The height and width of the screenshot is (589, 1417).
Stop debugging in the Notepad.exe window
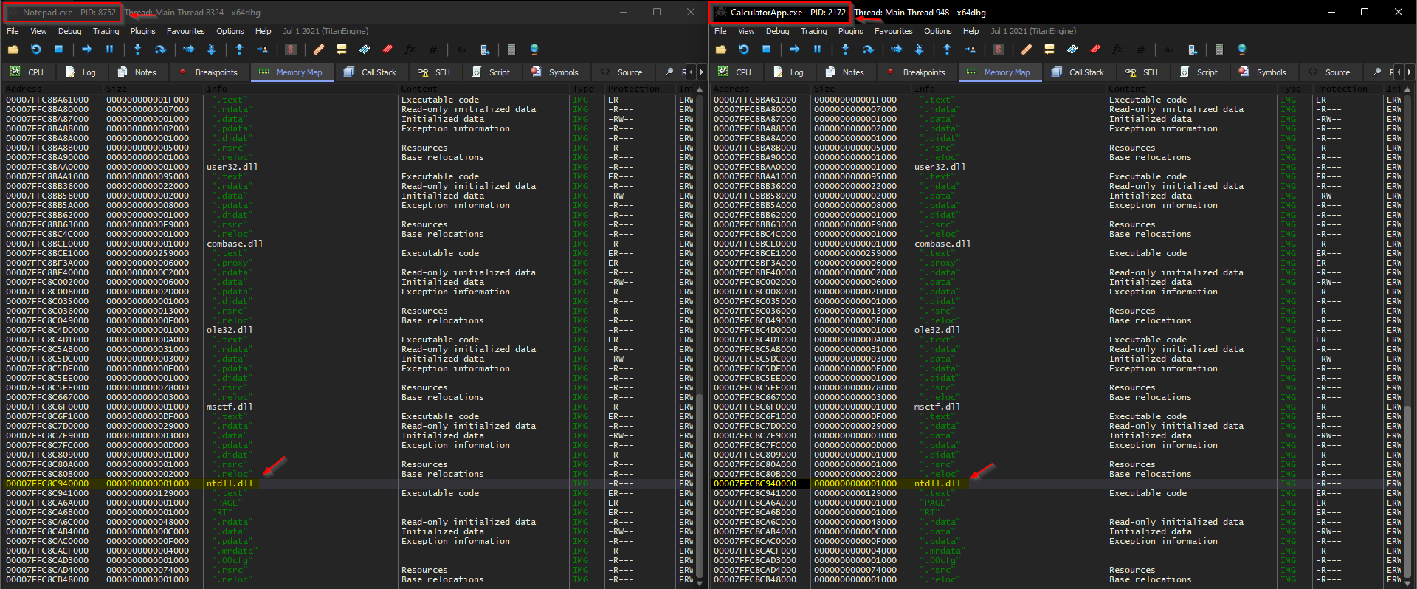(58, 49)
